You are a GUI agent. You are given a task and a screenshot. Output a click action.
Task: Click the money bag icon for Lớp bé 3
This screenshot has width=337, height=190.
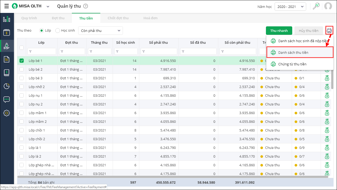click(x=327, y=78)
